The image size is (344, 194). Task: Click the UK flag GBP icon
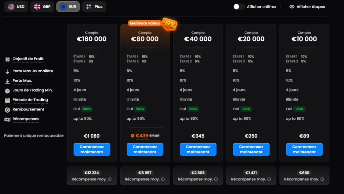[x=37, y=7]
